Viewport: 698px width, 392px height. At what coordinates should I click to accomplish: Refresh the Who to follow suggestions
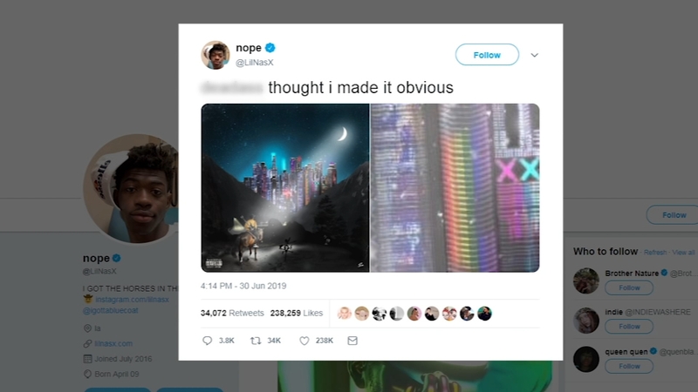click(x=655, y=253)
